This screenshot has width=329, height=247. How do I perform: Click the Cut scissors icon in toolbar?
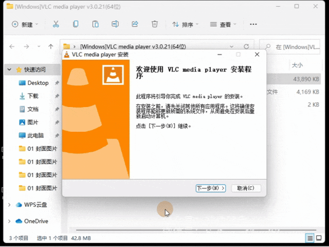click(56, 24)
